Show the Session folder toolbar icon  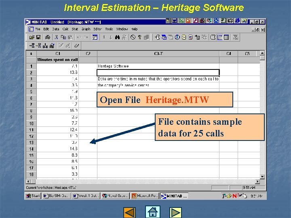(x=157, y=37)
